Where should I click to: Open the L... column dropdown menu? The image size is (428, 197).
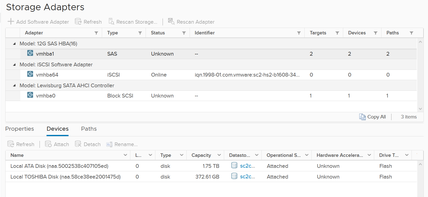click(x=150, y=155)
